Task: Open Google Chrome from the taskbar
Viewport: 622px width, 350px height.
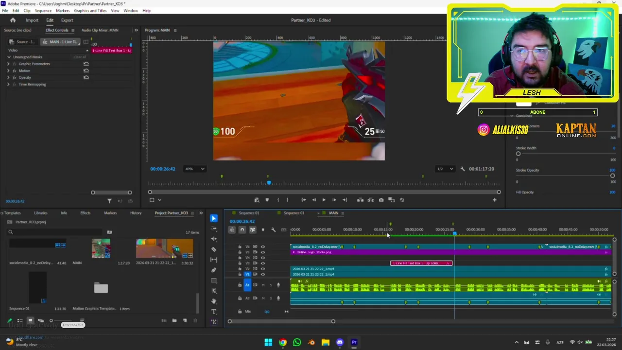Action: [283, 342]
